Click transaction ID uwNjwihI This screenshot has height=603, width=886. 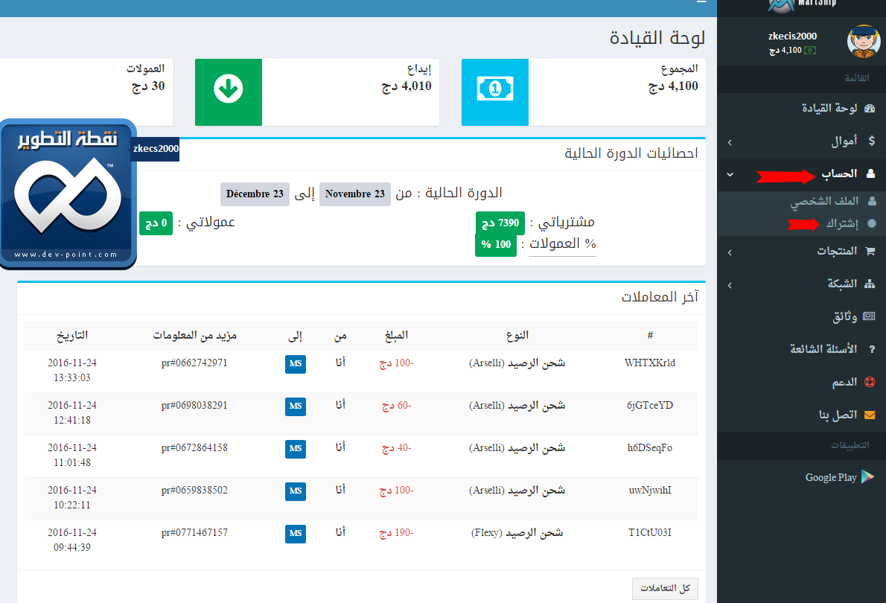[x=650, y=490]
